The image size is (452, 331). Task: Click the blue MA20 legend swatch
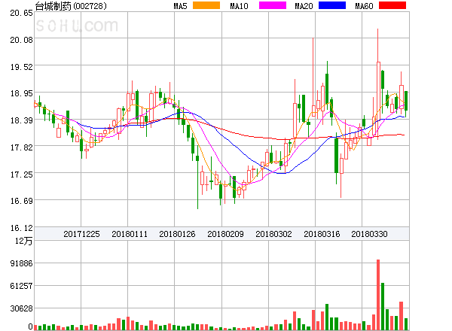[x=332, y=5]
